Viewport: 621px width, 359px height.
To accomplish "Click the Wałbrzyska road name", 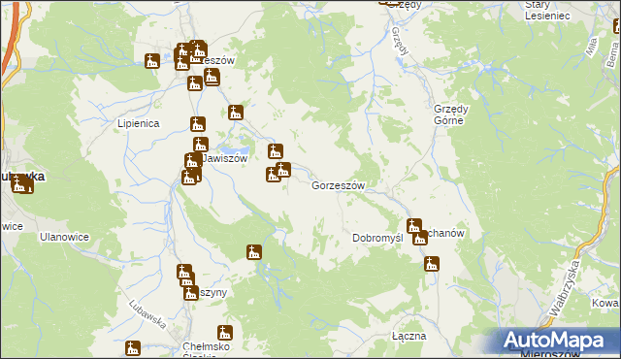I will pos(565,288).
